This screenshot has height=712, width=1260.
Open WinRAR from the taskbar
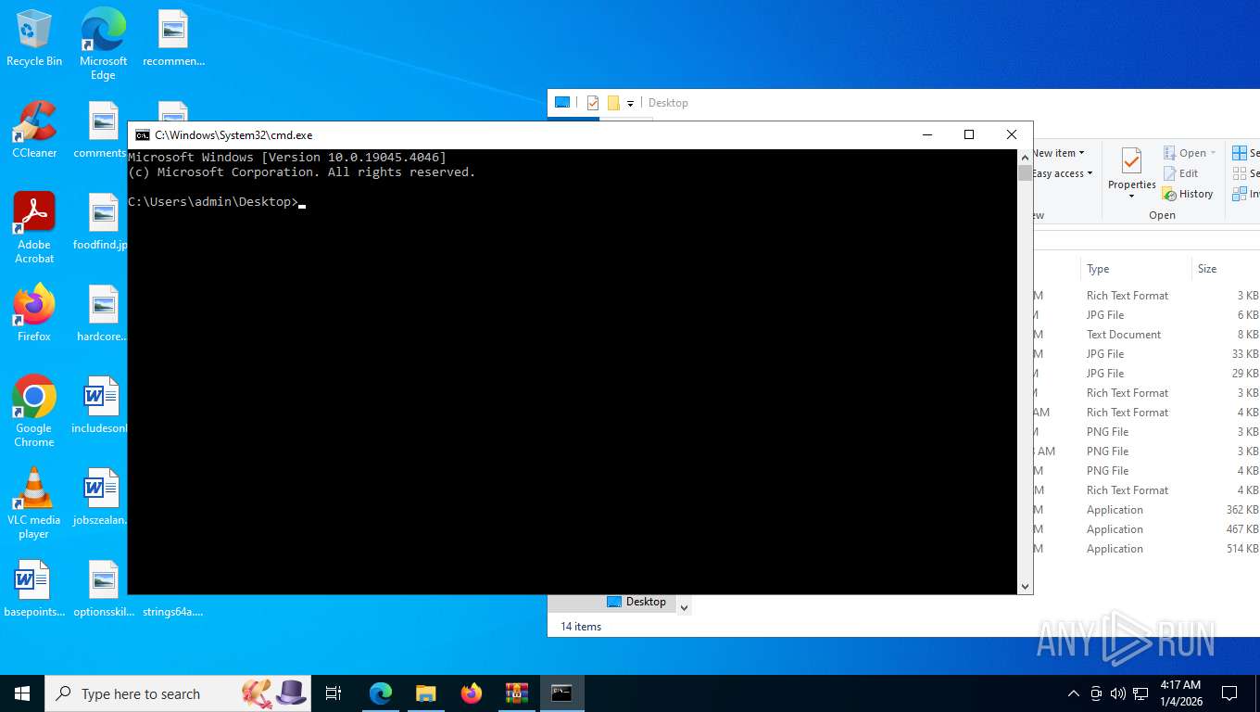[x=517, y=693]
